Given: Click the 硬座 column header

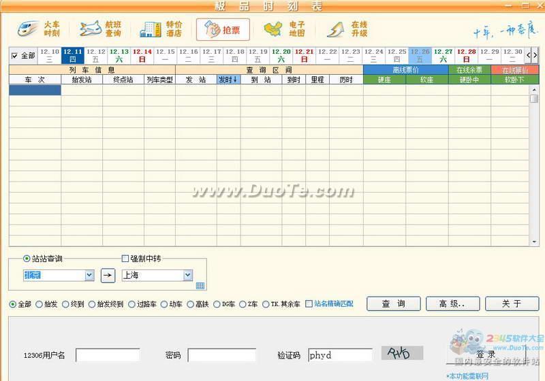Looking at the screenshot, I should click(x=384, y=80).
